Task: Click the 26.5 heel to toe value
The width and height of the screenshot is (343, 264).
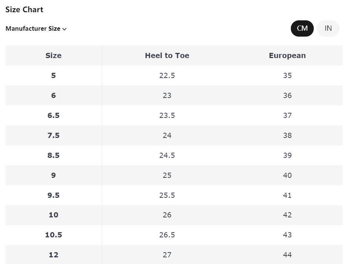Action: (167, 235)
